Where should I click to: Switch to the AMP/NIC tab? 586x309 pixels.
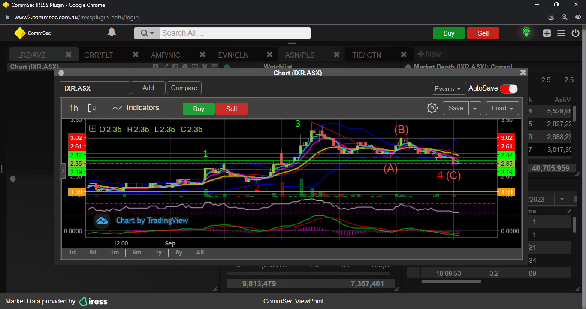(x=166, y=55)
